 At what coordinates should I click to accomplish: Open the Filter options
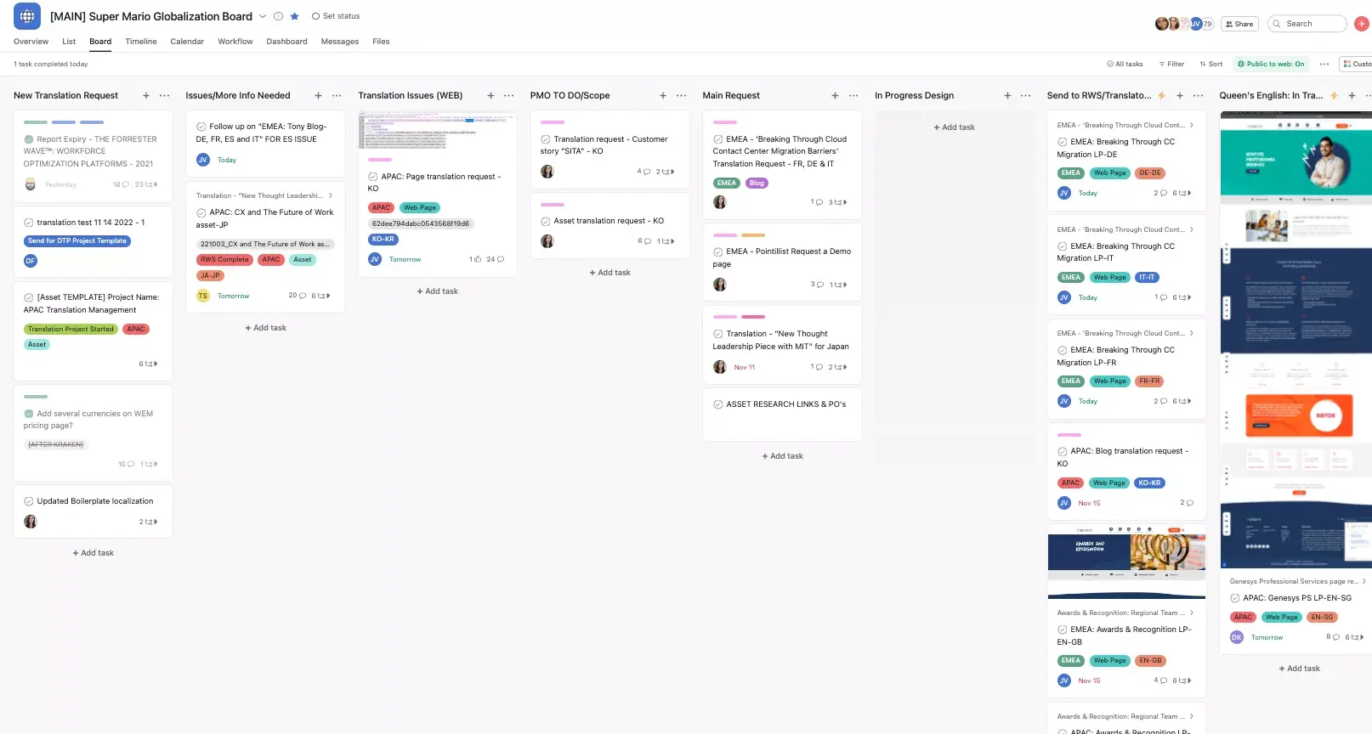[x=1171, y=65]
